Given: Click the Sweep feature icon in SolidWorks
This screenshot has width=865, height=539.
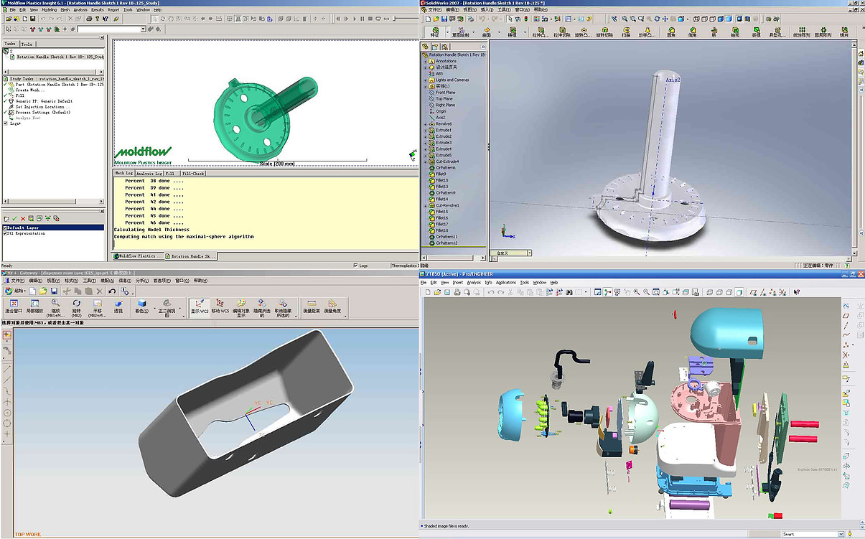Looking at the screenshot, I should click(626, 32).
